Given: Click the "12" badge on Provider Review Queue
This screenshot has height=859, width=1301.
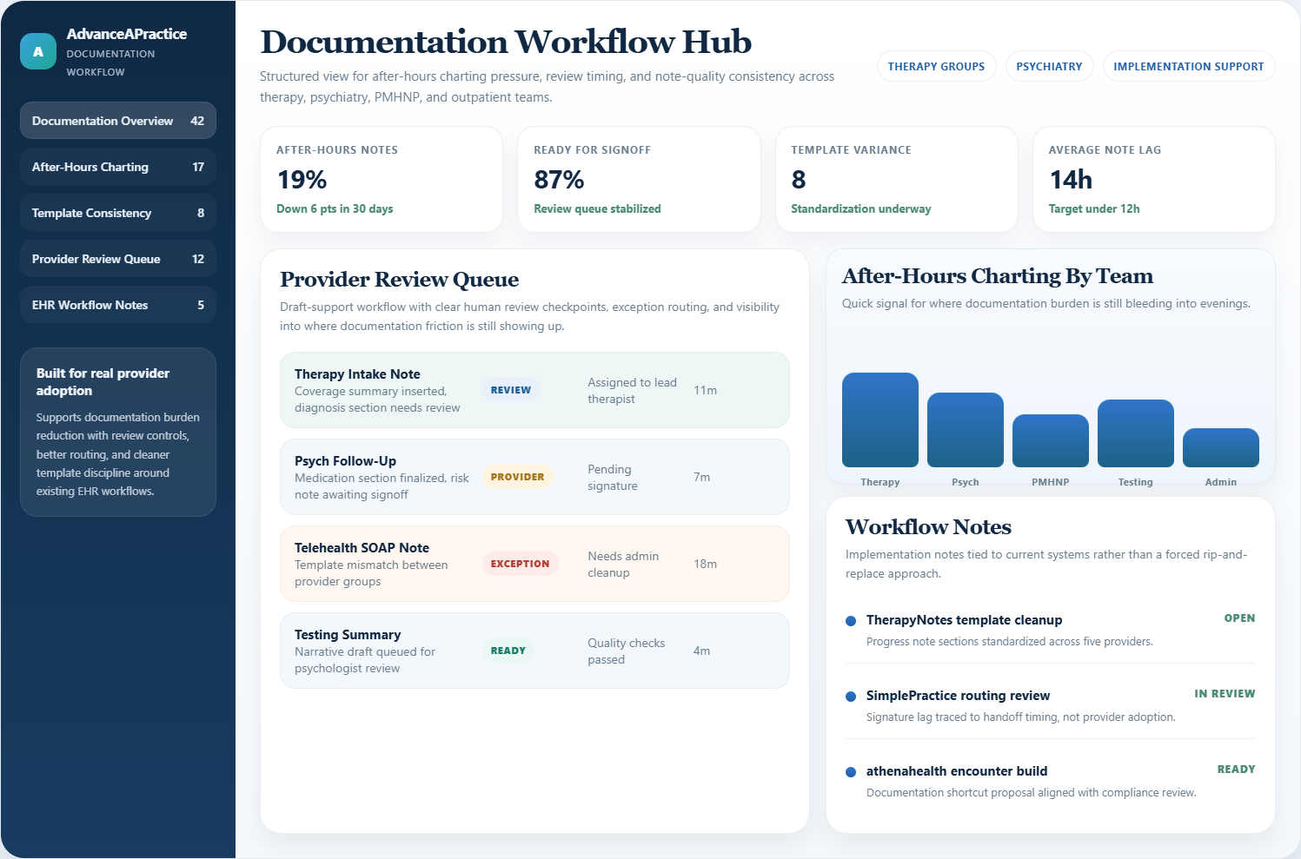Looking at the screenshot, I should pos(198,258).
